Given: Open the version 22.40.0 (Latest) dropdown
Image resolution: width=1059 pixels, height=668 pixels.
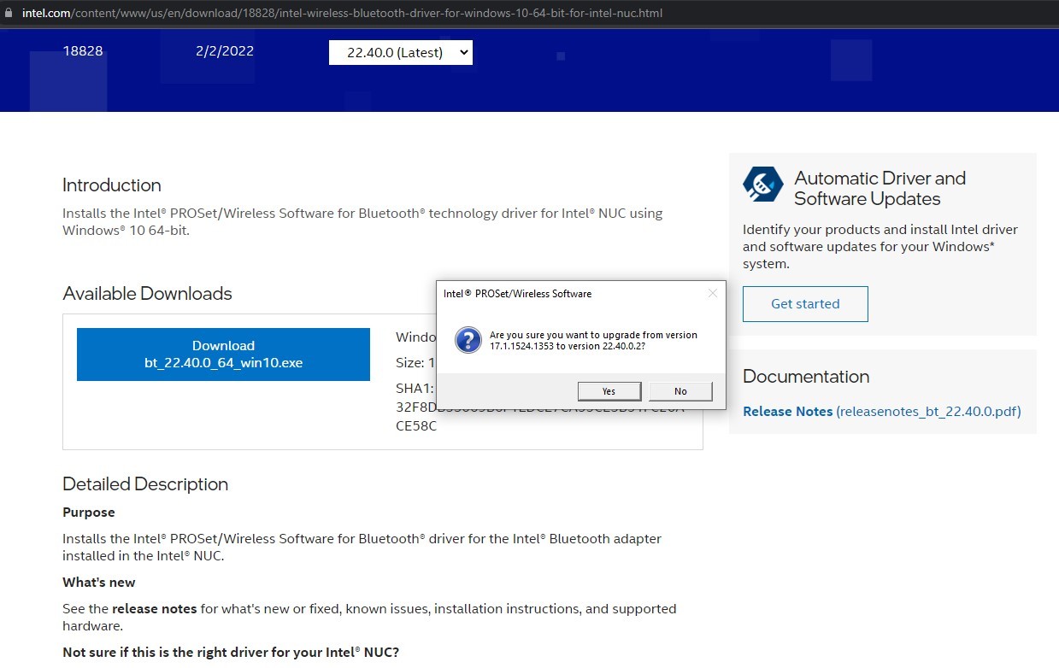Looking at the screenshot, I should tap(401, 52).
